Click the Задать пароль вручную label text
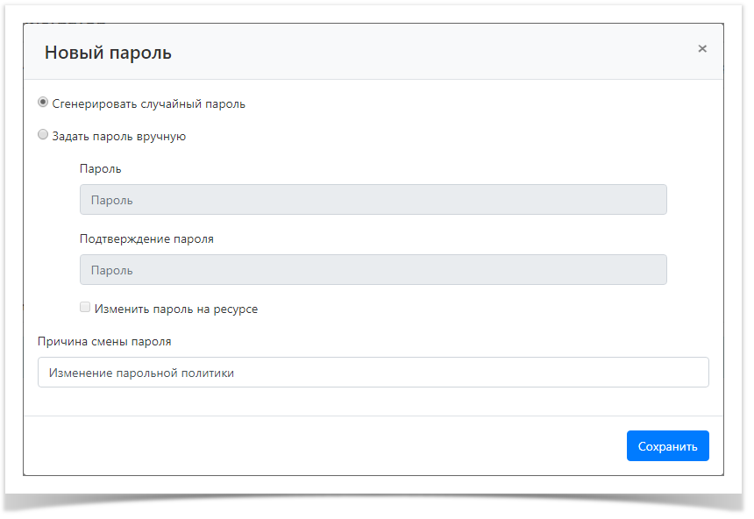The image size is (754, 519). click(118, 137)
